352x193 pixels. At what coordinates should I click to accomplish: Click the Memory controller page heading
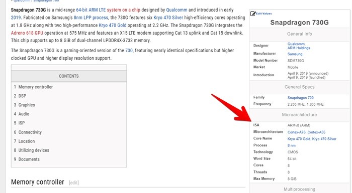pyautogui.click(x=38, y=182)
